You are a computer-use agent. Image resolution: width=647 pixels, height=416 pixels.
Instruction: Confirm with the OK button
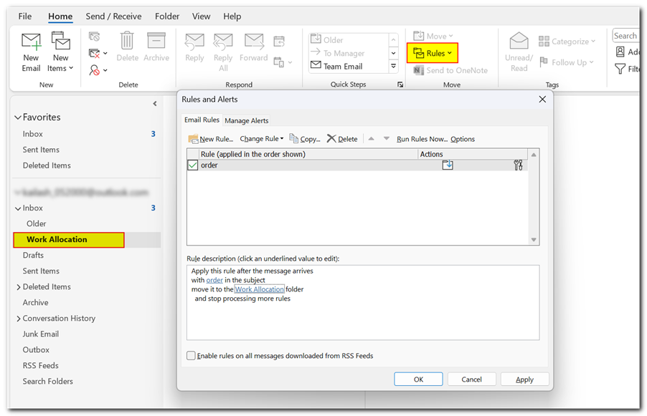pyautogui.click(x=418, y=379)
